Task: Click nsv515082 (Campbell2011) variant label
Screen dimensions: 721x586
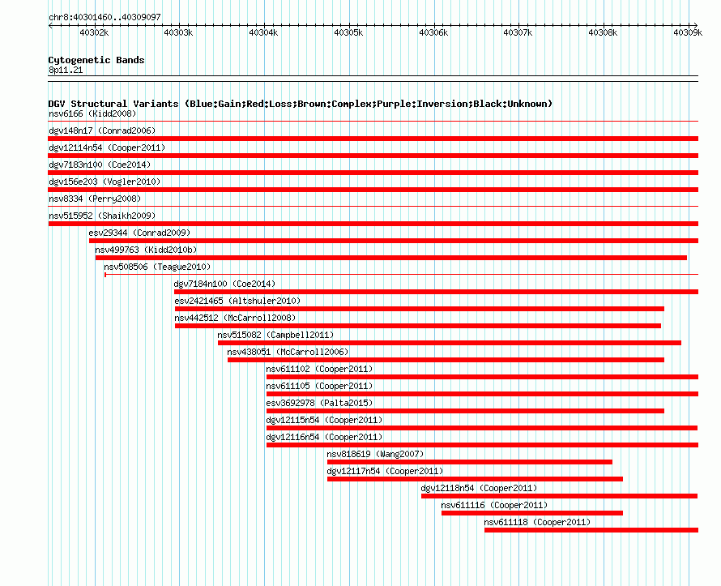Action: (275, 335)
